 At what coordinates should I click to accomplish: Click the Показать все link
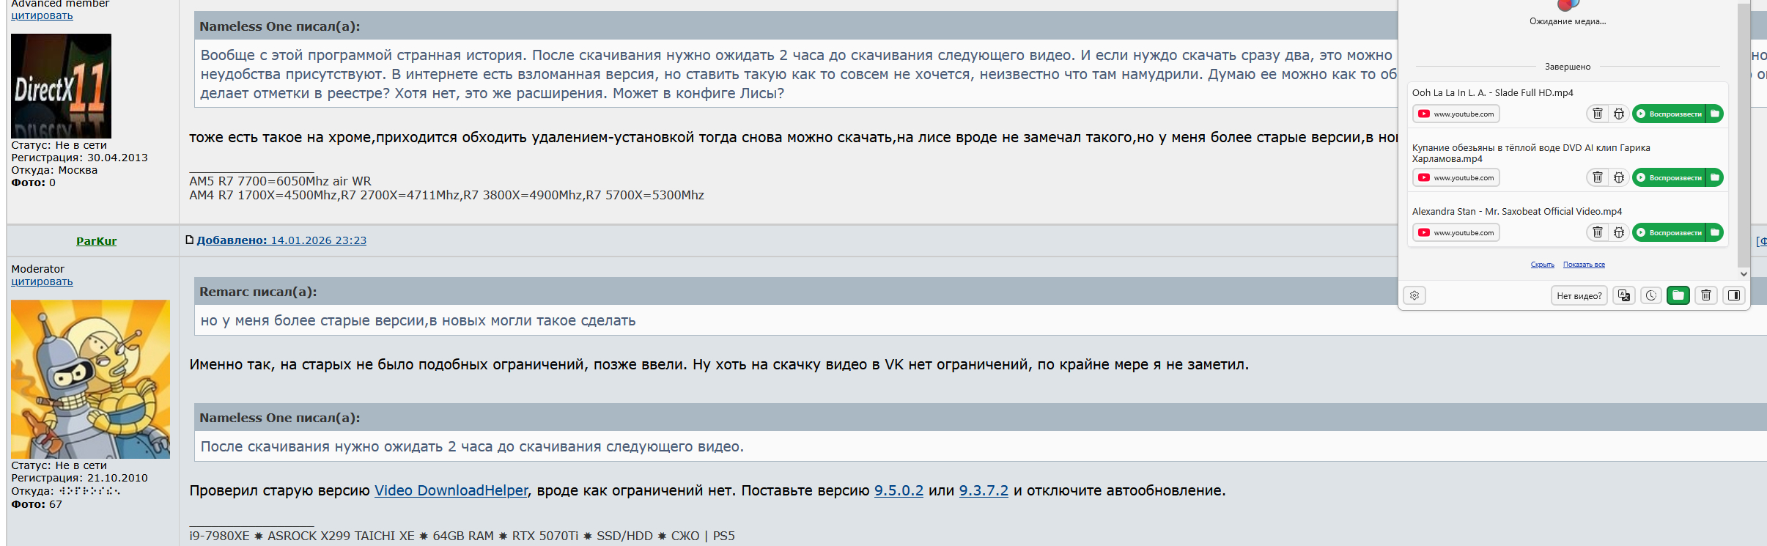(x=1584, y=265)
